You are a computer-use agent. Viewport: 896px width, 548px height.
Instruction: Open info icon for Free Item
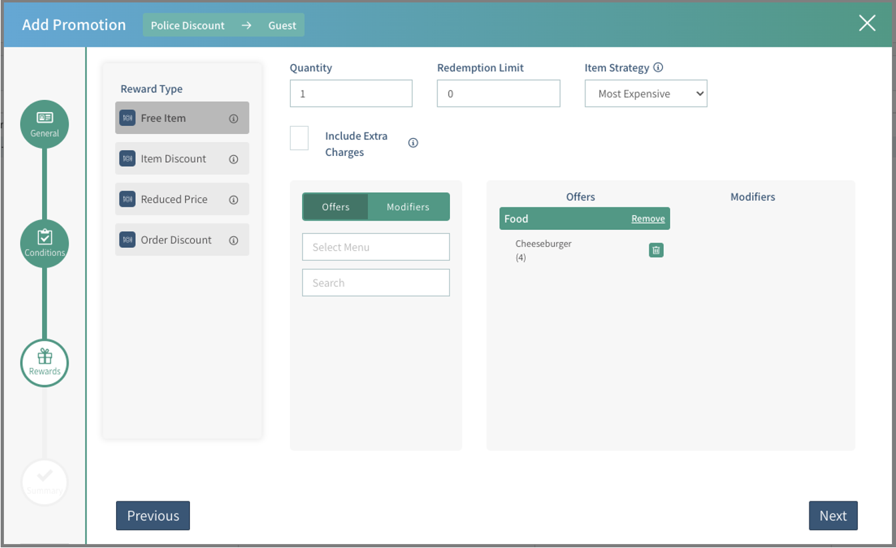click(x=233, y=119)
